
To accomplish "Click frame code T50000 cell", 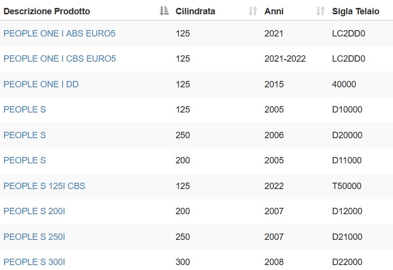I will [x=347, y=186].
